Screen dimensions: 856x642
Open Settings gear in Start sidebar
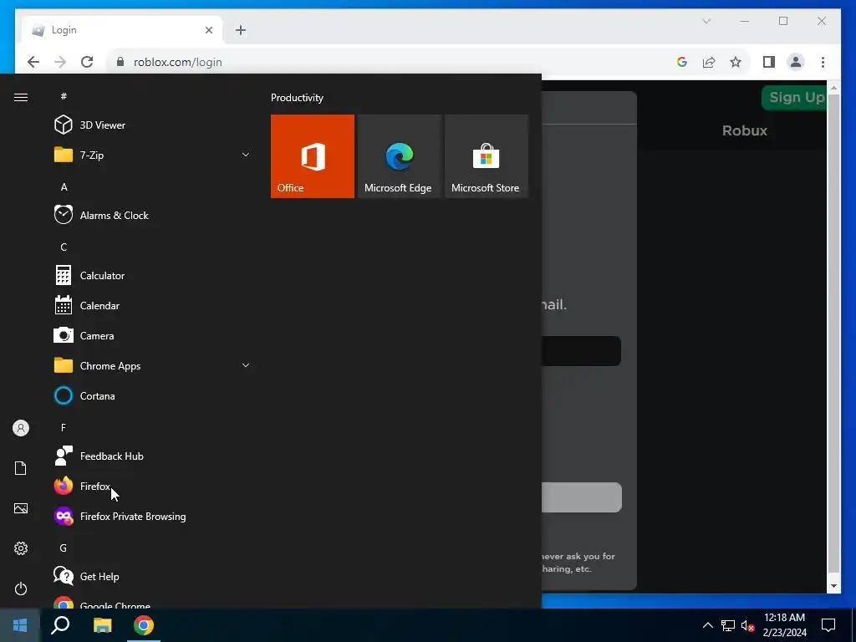tap(21, 548)
